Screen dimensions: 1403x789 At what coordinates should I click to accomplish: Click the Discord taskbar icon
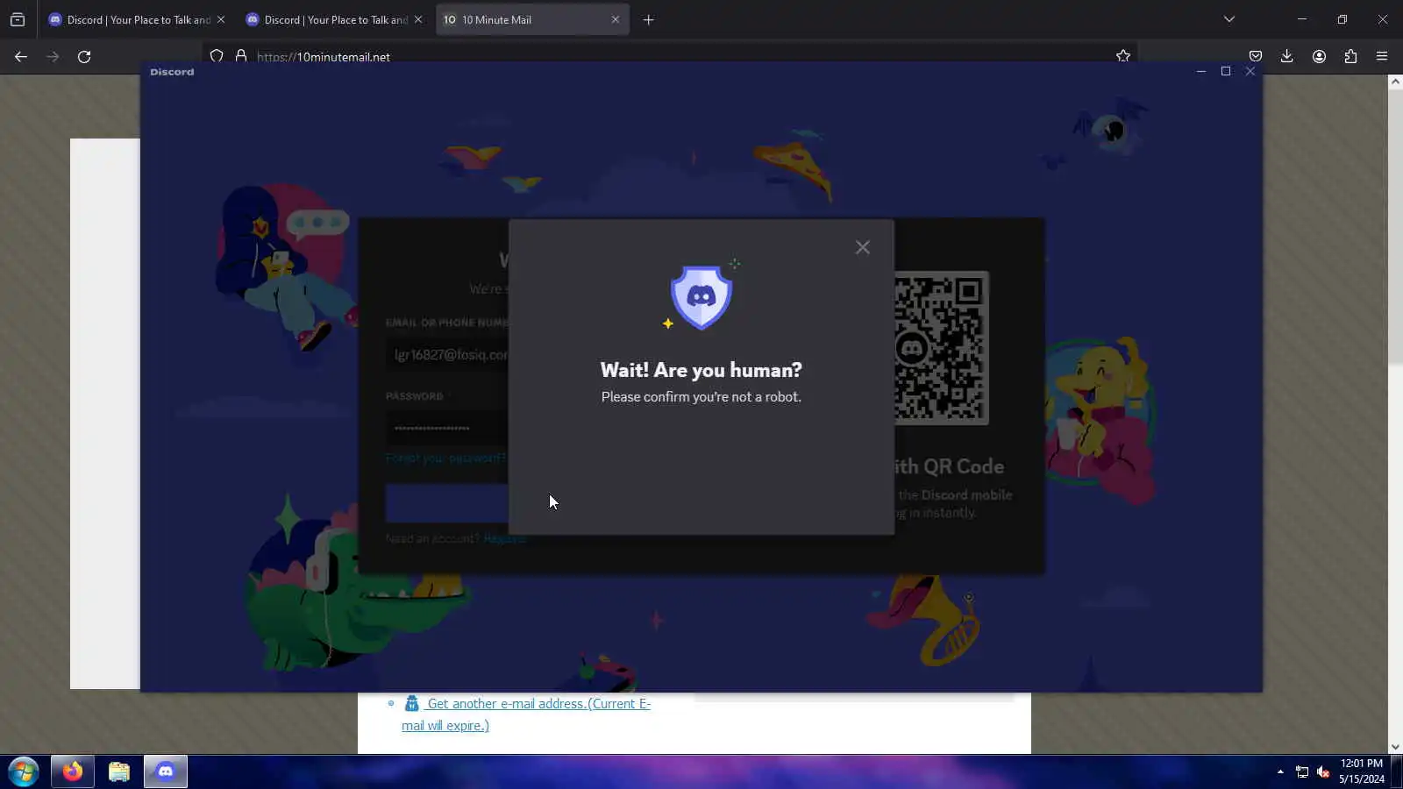coord(166,771)
